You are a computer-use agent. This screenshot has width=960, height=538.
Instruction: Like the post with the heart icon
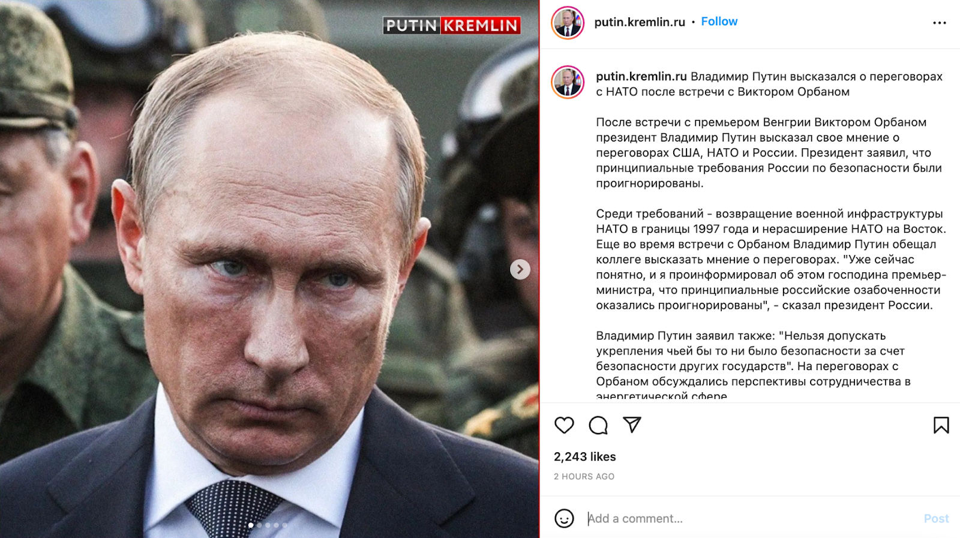tap(564, 425)
